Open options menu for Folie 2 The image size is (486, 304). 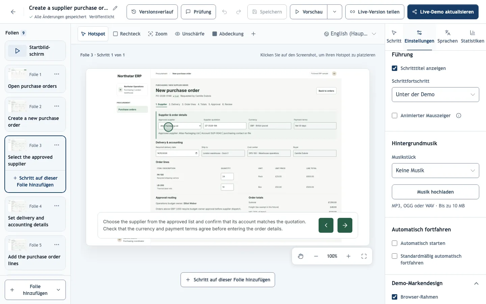(57, 106)
